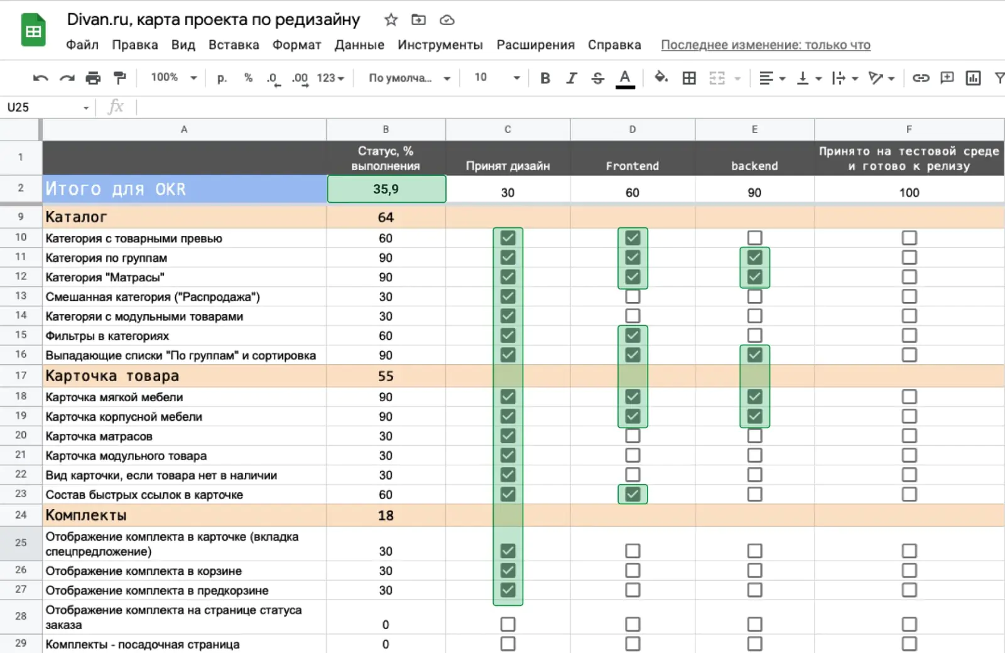The width and height of the screenshot is (1005, 653).
Task: Click the Google Sheets home icon
Action: click(x=33, y=30)
